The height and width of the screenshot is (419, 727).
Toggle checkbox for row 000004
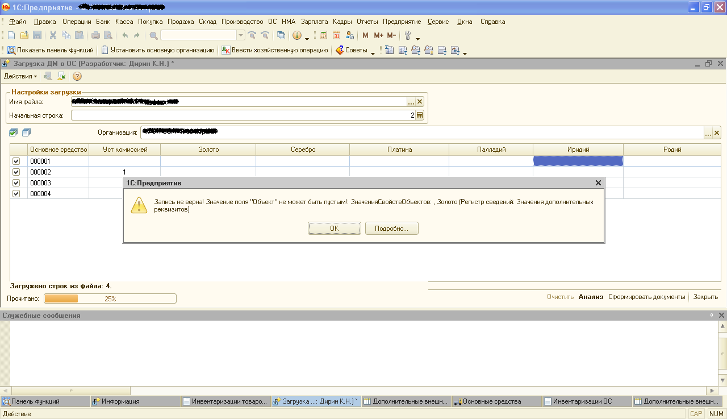(x=16, y=194)
